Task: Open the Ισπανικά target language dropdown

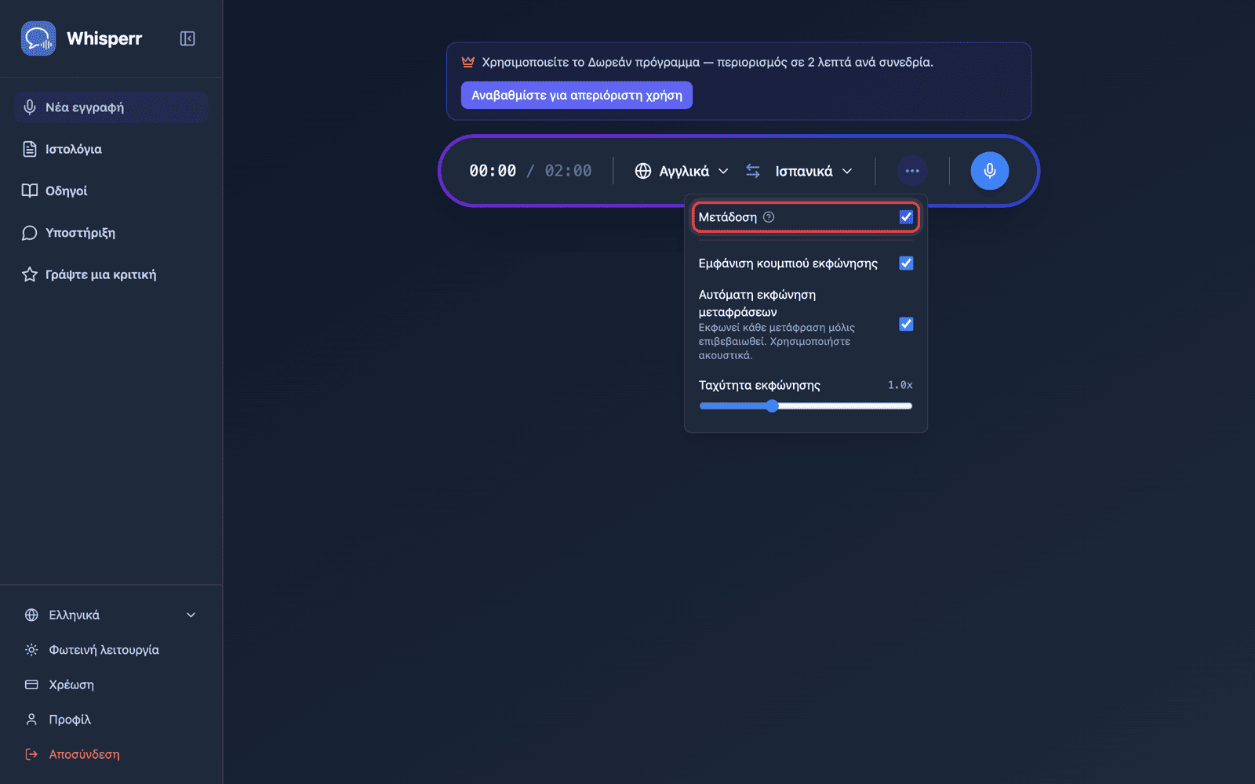Action: tap(813, 171)
